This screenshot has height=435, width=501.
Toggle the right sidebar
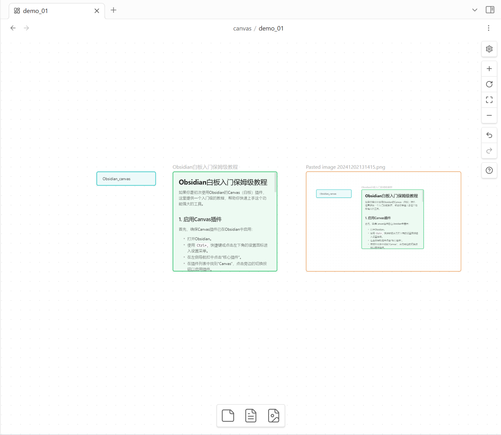coord(490,10)
